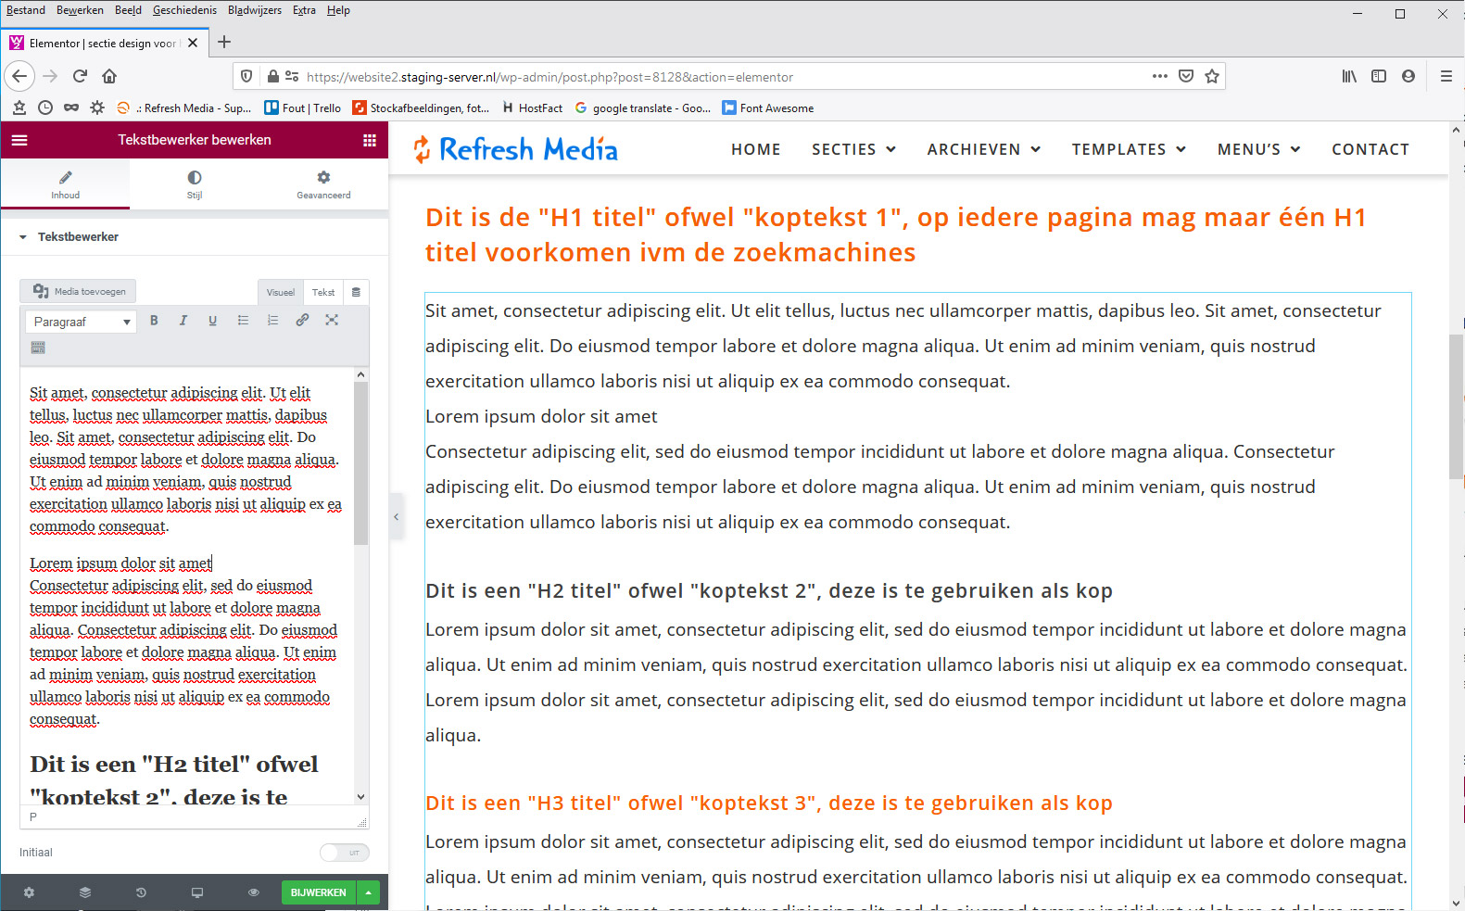Click the underline formatting icon

click(x=213, y=321)
